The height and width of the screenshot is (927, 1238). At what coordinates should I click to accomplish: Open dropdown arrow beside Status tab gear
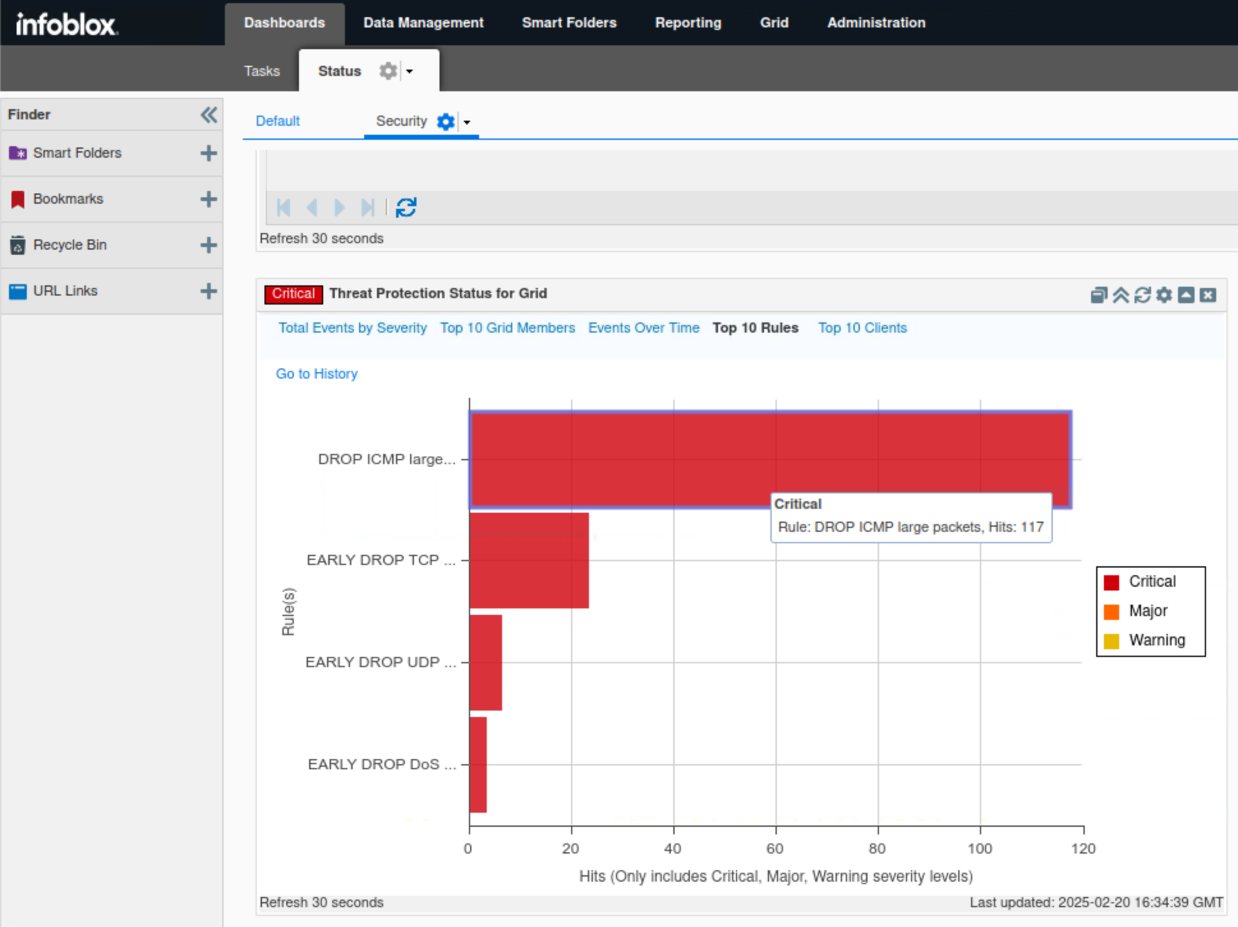pos(409,72)
